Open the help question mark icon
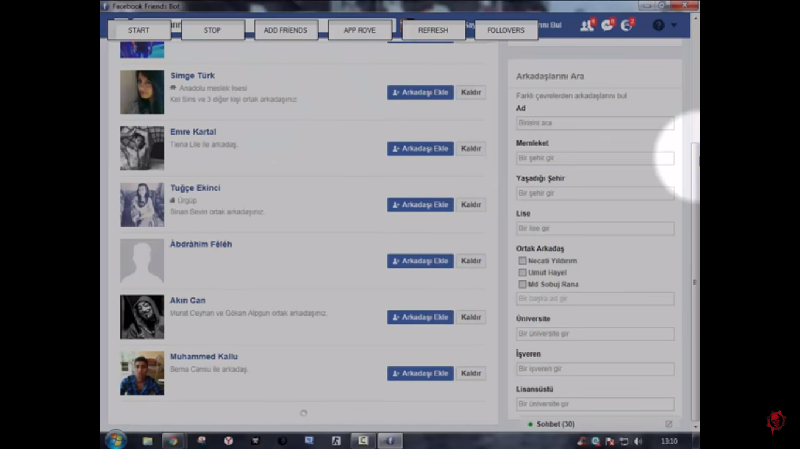 pyautogui.click(x=658, y=26)
